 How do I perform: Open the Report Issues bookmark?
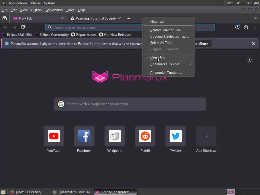tap(84, 35)
